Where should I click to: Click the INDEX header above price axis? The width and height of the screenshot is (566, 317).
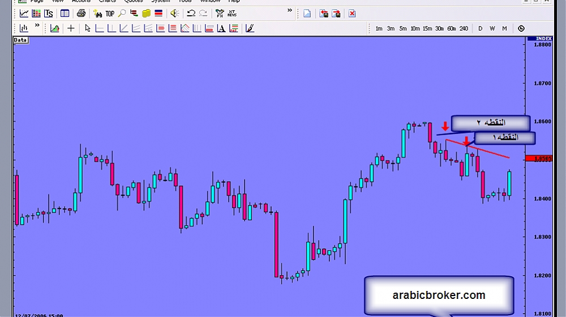541,38
